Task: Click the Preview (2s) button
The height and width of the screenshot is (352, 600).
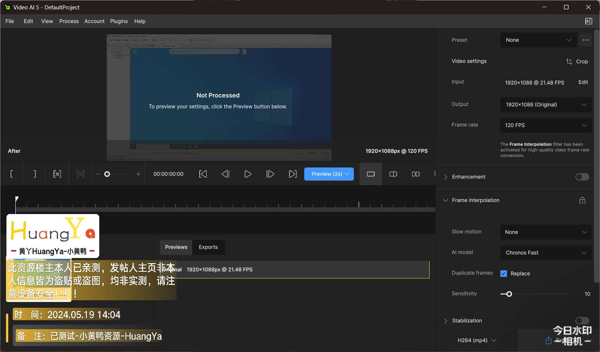Action: coord(327,174)
